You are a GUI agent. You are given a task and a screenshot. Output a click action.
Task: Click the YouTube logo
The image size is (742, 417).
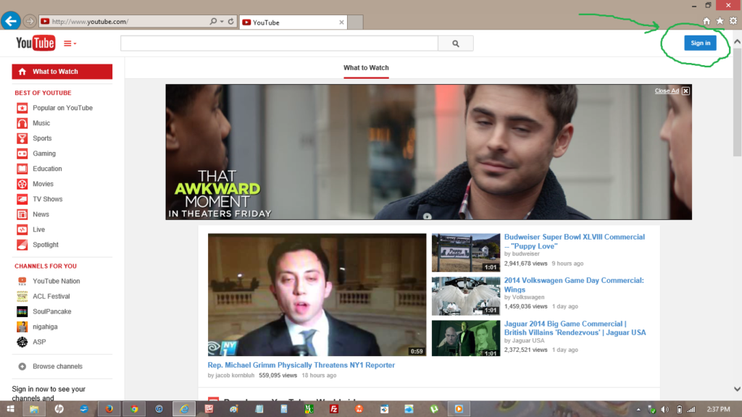pos(36,43)
